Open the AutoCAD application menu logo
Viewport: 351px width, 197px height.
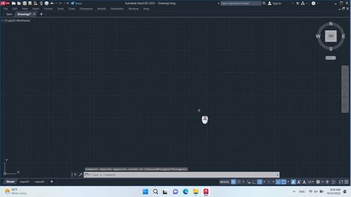pyautogui.click(x=5, y=3)
